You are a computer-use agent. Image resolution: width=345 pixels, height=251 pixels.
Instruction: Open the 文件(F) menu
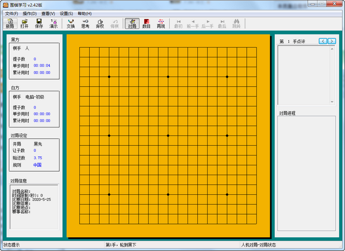(x=11, y=13)
